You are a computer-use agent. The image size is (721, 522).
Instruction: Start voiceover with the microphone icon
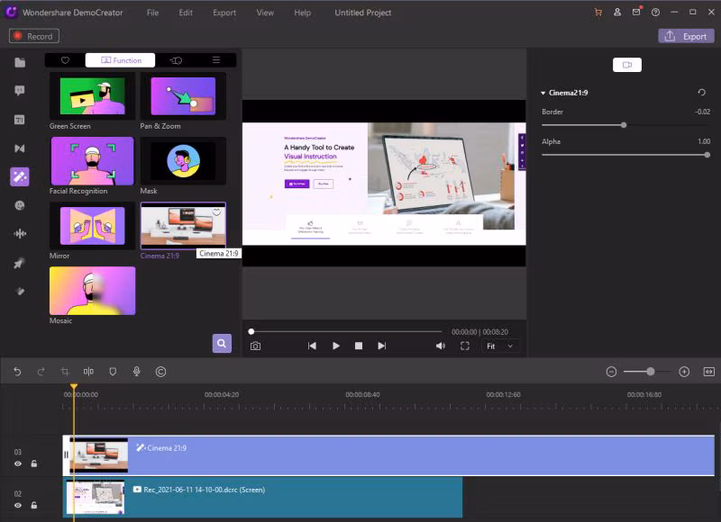pos(137,372)
